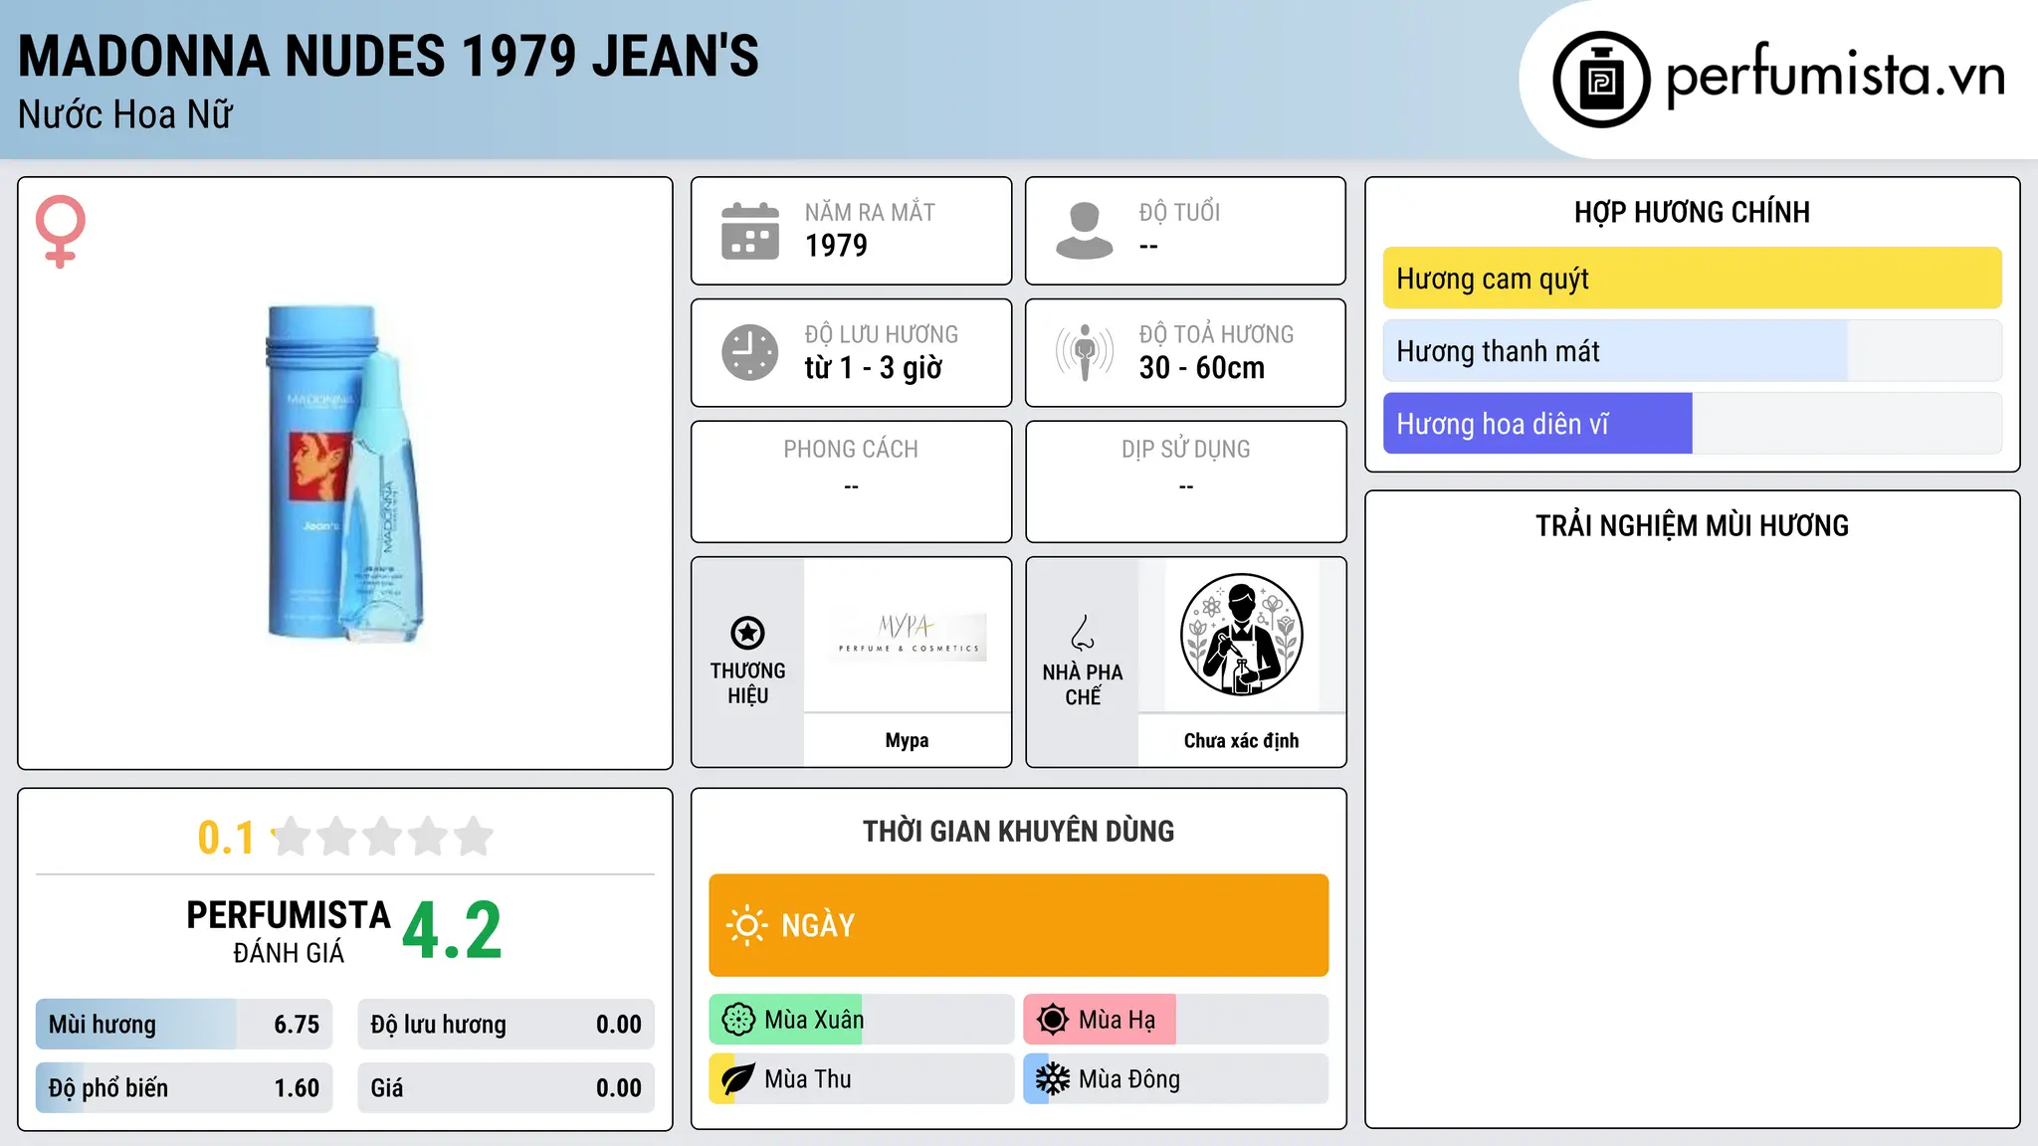This screenshot has width=2038, height=1146.
Task: Click the sun icon in the Ngày bar
Action: click(746, 925)
